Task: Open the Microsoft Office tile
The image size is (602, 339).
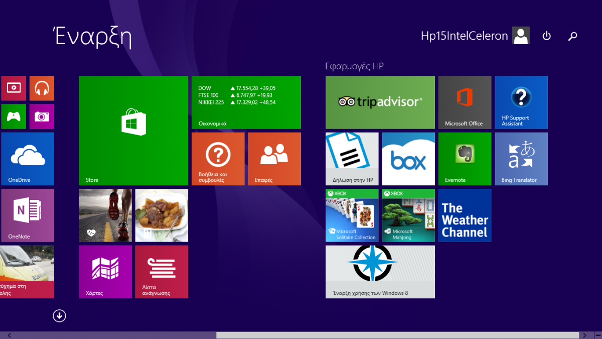Action: (x=465, y=102)
